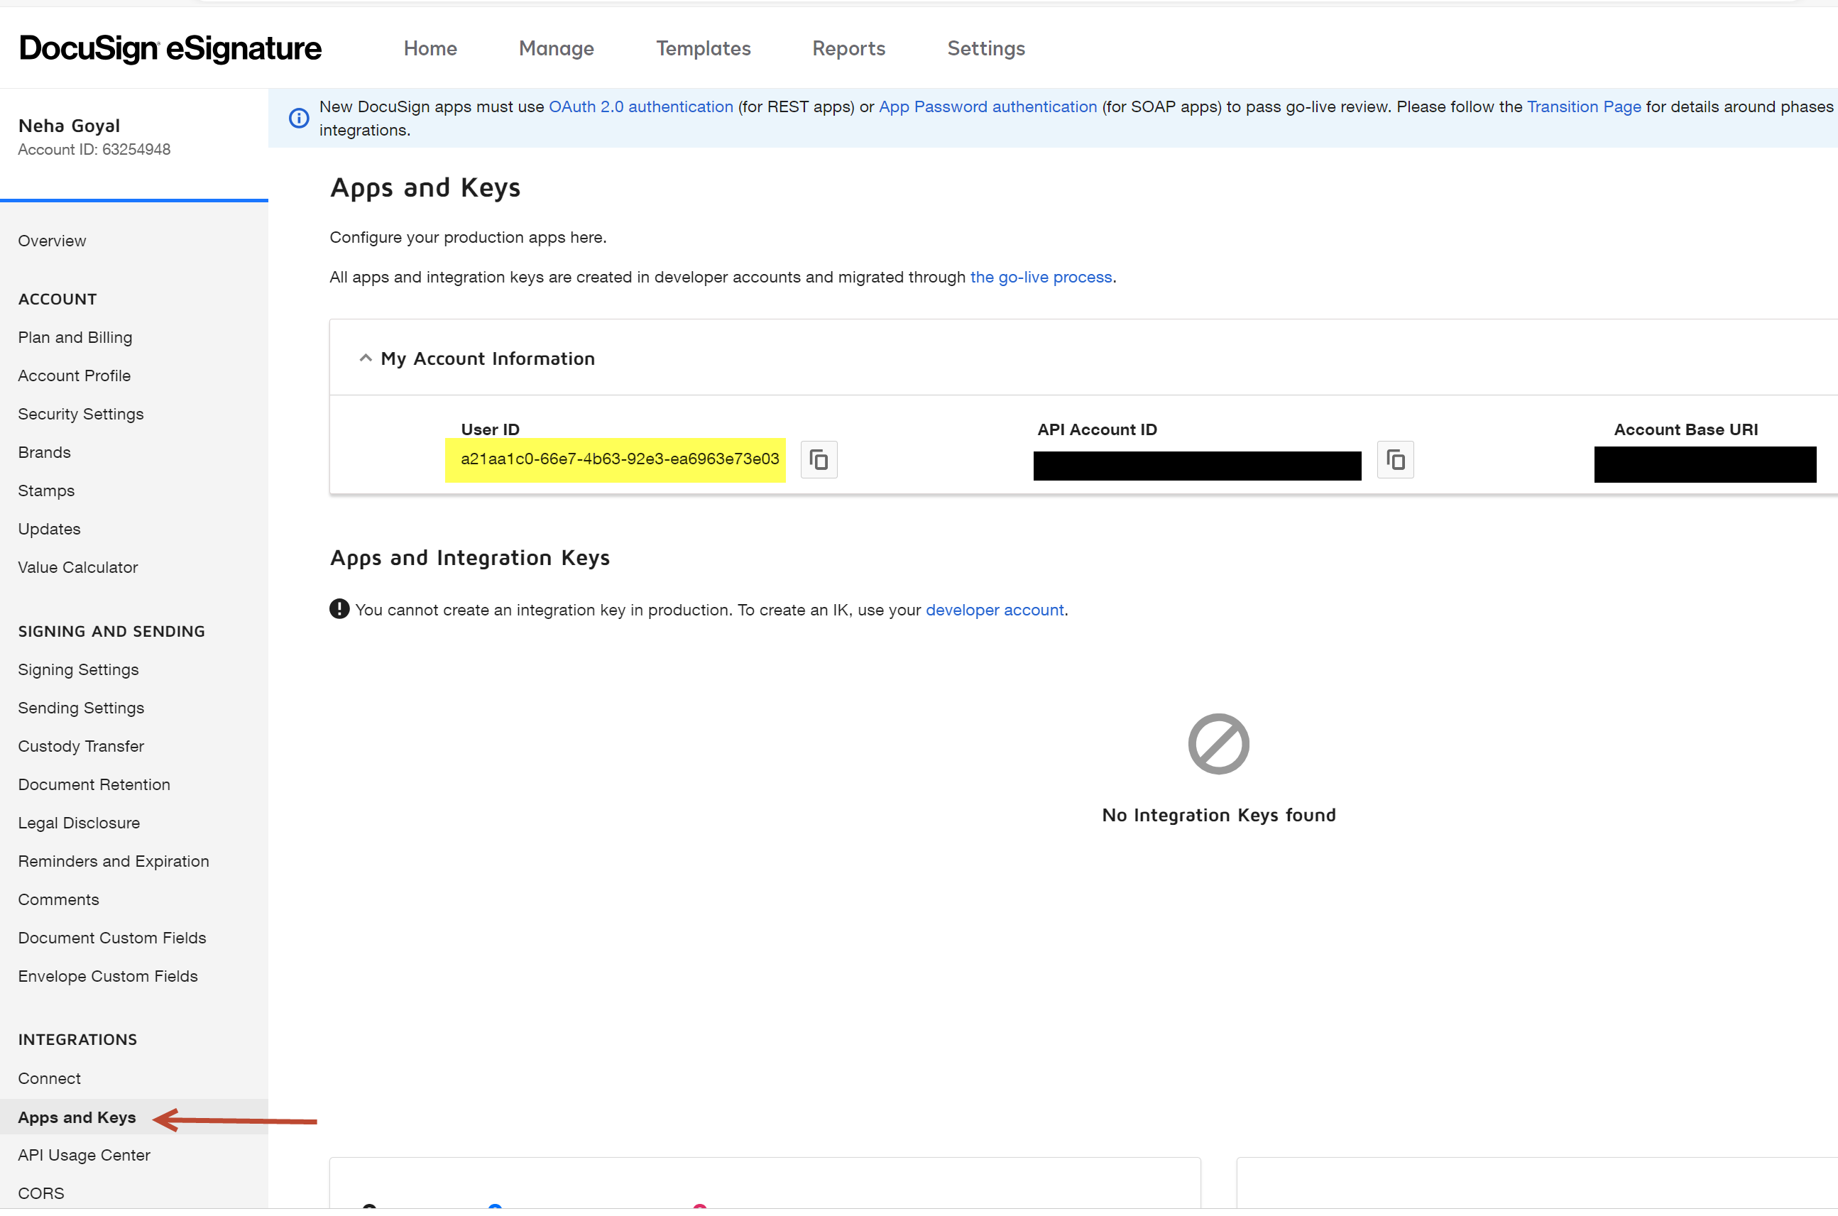The width and height of the screenshot is (1838, 1216).
Task: Click the copy icon for API Account ID
Action: 1396,460
